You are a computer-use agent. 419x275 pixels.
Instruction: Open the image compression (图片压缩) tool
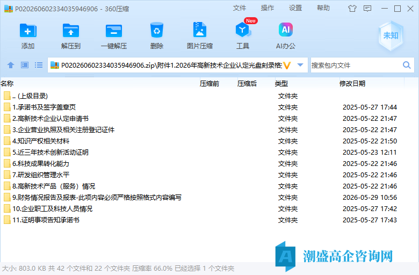(x=200, y=30)
